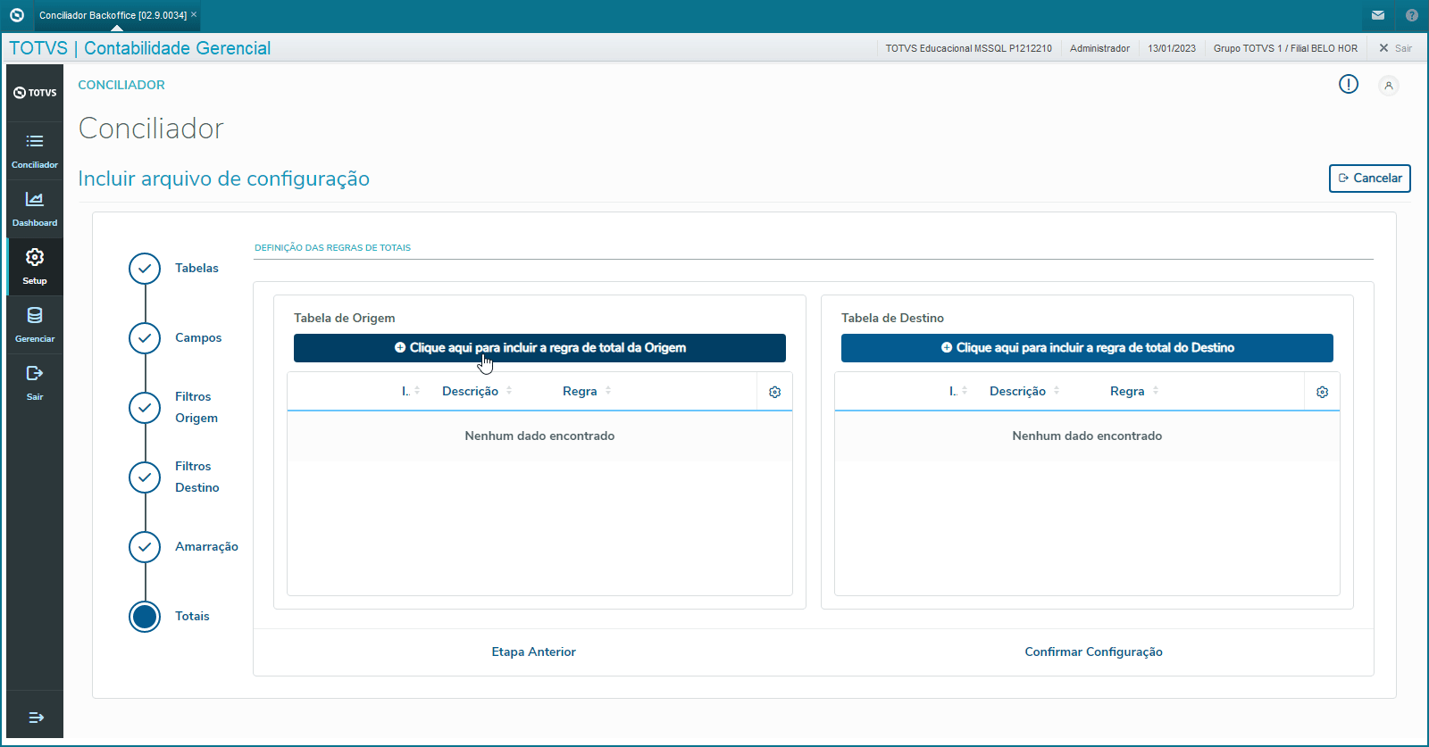Add total rule for Origem table
The width and height of the screenshot is (1429, 747).
pyautogui.click(x=539, y=348)
